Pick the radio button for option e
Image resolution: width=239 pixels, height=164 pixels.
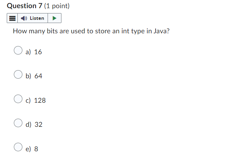[18, 147]
